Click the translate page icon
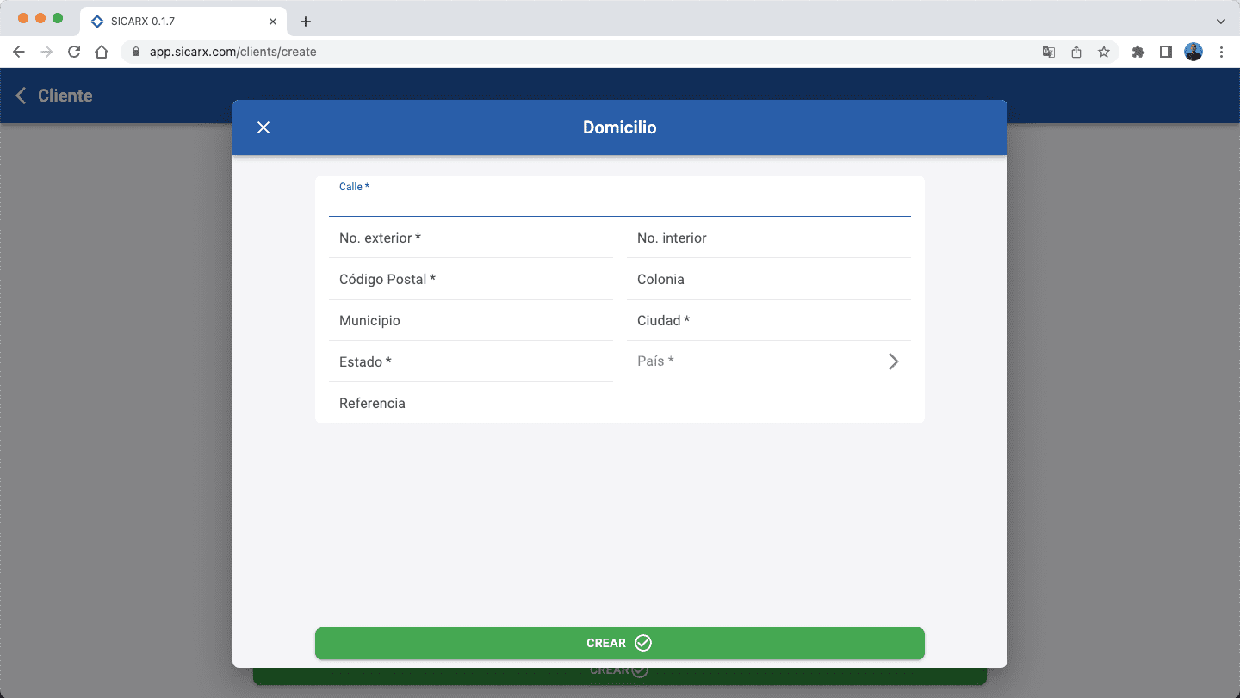The height and width of the screenshot is (698, 1240). click(x=1048, y=52)
